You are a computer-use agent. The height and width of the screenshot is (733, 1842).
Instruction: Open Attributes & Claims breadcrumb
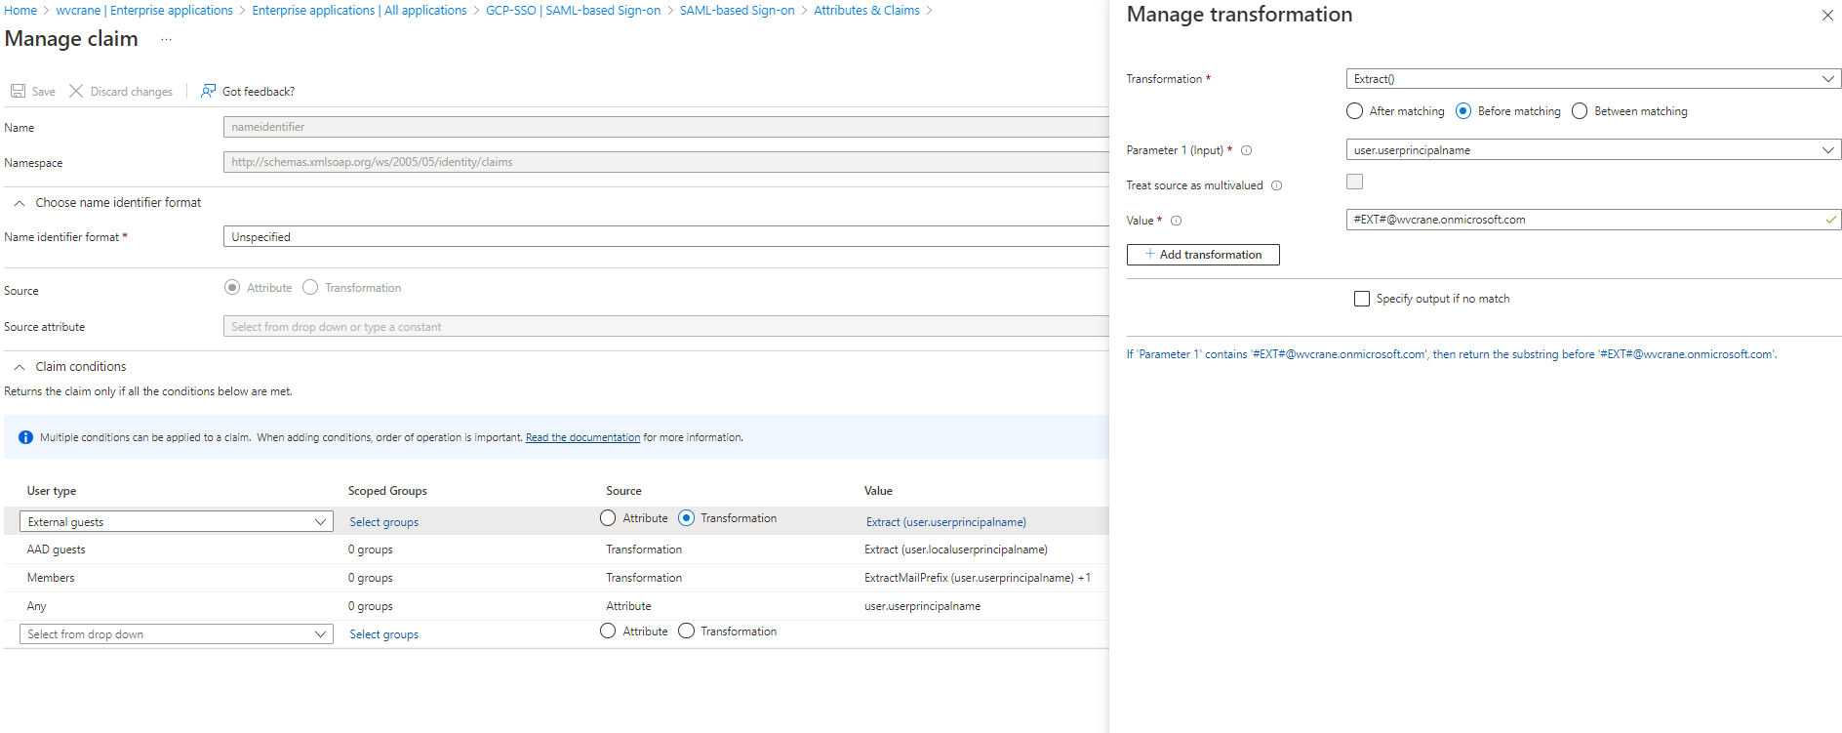point(866,10)
